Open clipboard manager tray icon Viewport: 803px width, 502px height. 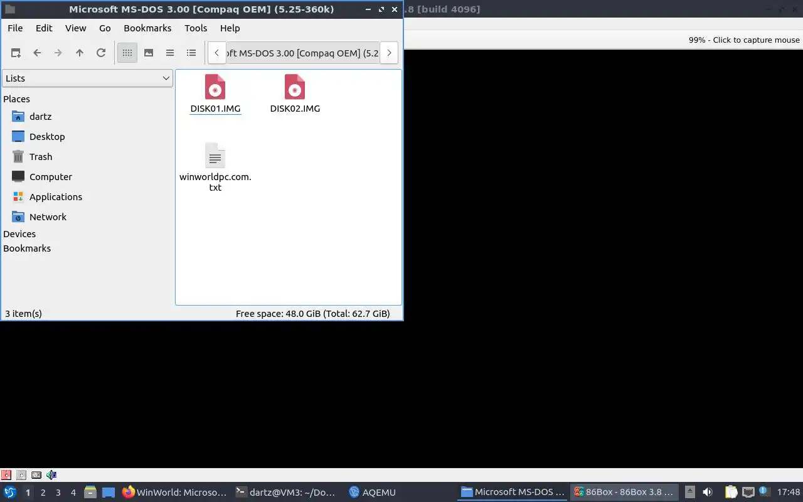point(731,493)
